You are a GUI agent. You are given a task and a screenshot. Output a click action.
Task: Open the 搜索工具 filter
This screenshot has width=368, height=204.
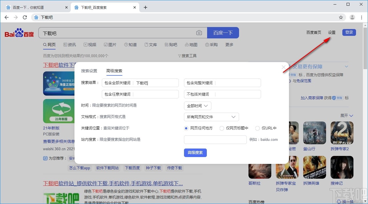click(187, 56)
